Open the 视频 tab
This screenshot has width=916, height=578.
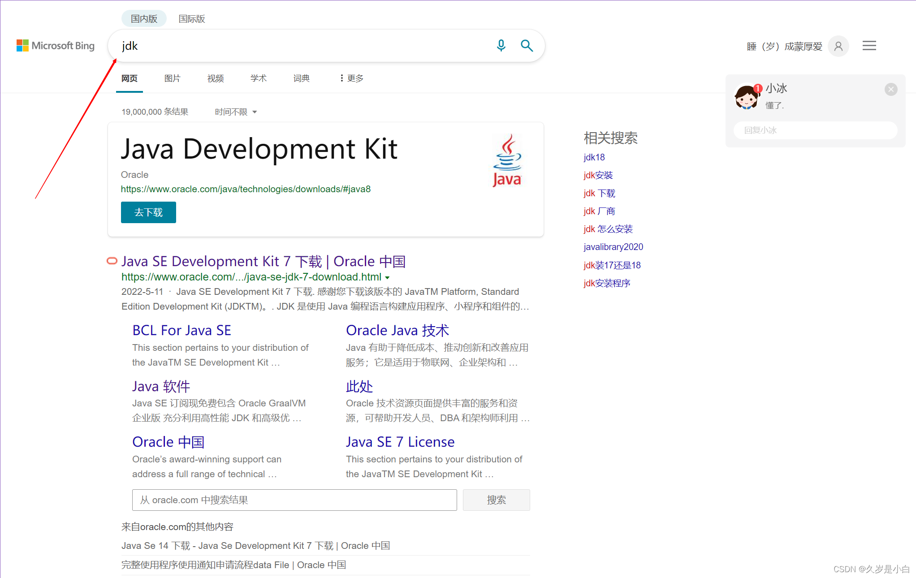(x=216, y=78)
